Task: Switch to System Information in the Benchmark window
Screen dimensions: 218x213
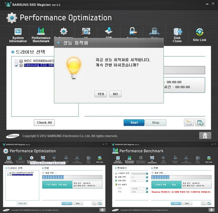Action: [x=118, y=160]
